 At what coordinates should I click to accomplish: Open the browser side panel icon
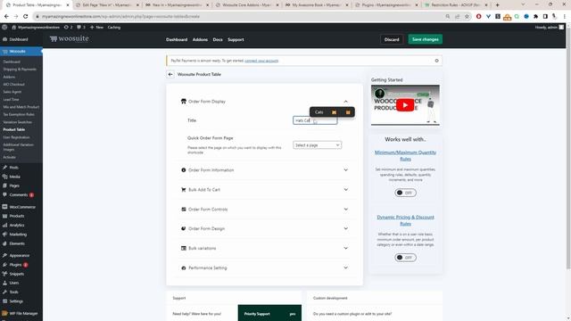(x=545, y=16)
